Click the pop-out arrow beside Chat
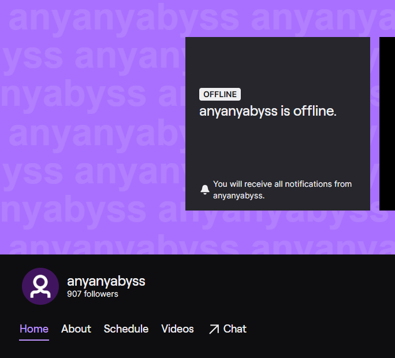Viewport: 395px width, 358px height. pos(214,329)
